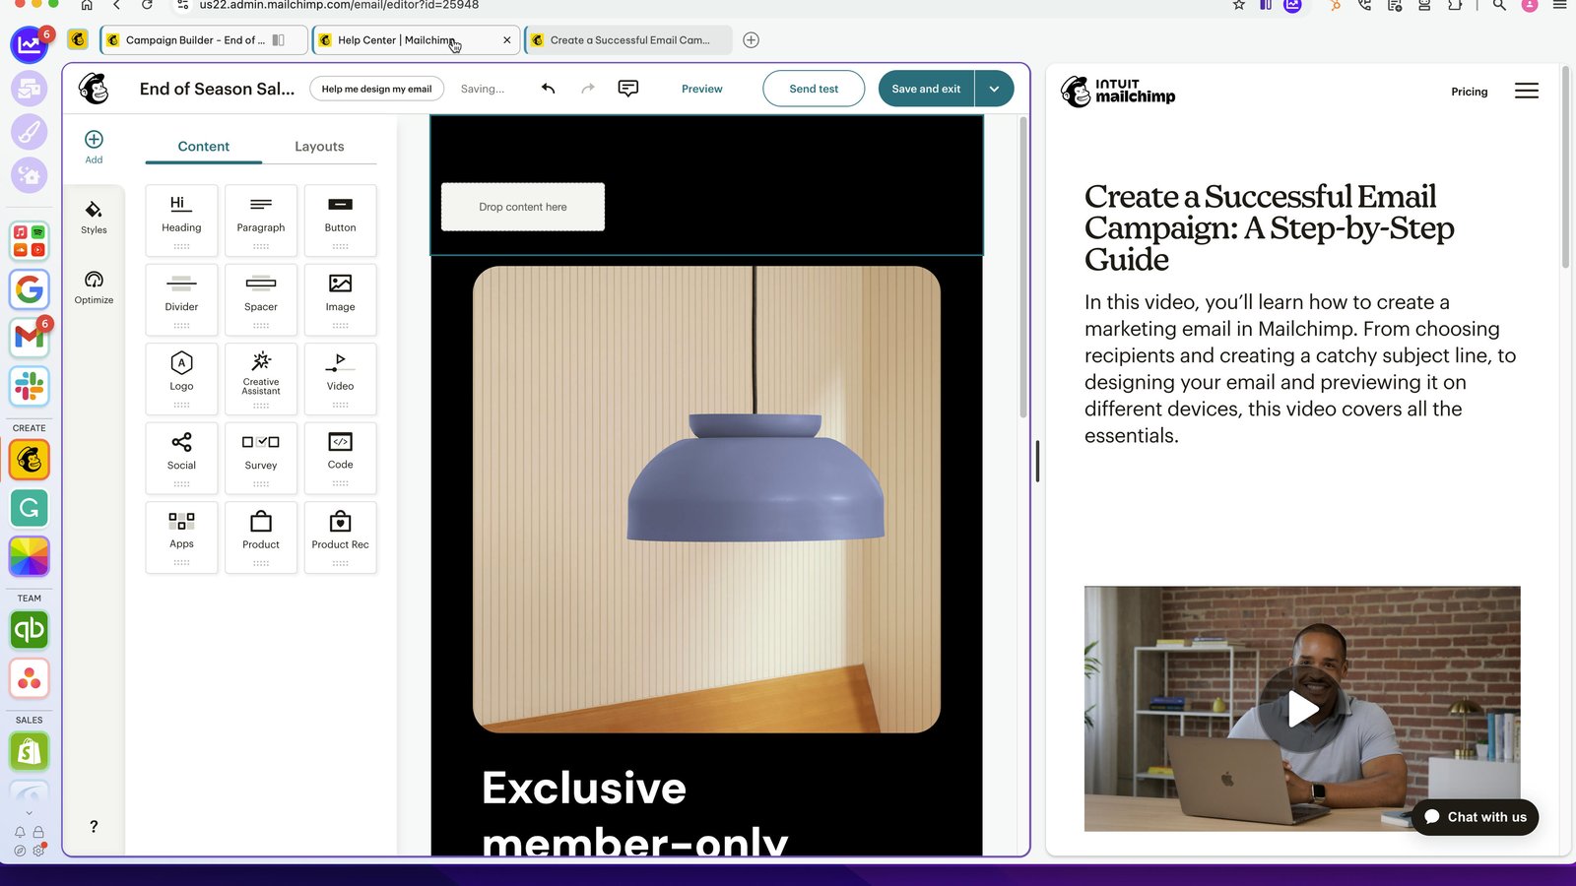Open the Mailchimp help page hamburger menu
This screenshot has width=1576, height=886.
1527,91
